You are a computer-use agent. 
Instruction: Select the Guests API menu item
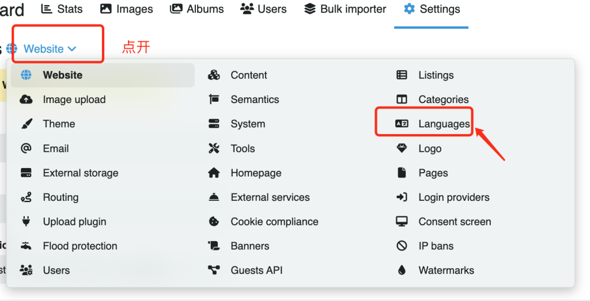tap(256, 270)
